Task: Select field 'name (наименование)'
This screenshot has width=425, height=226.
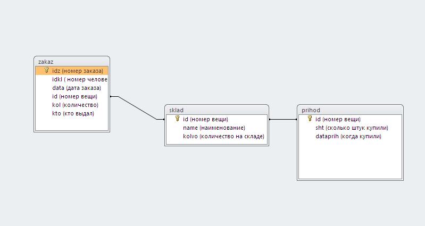Action: coord(217,128)
